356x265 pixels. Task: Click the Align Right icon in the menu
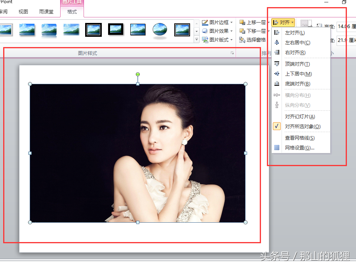pos(276,52)
